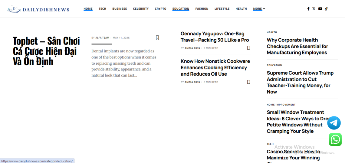Viewport: 345px width, 163px height.
Task: Open the Tech menu item
Action: point(102,9)
